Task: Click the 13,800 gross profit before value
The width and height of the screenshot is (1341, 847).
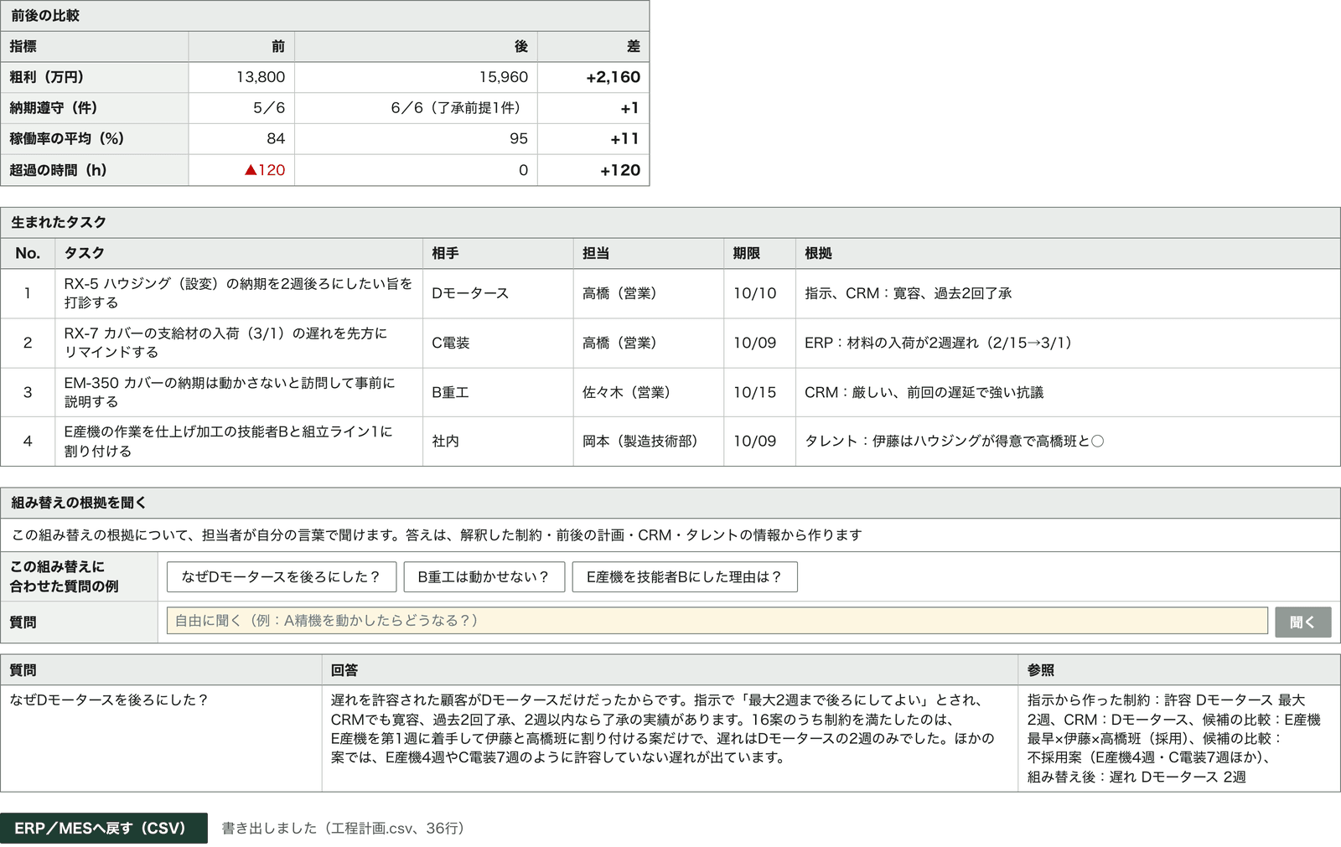Action: (261, 77)
